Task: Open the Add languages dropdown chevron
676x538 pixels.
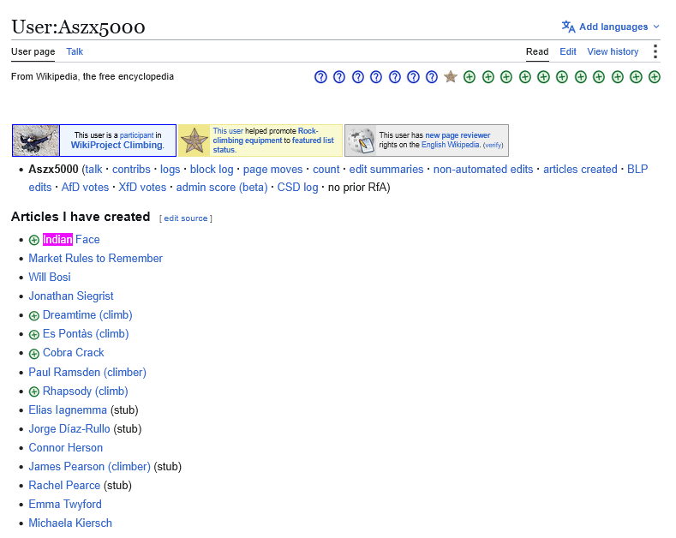Action: pos(656,27)
